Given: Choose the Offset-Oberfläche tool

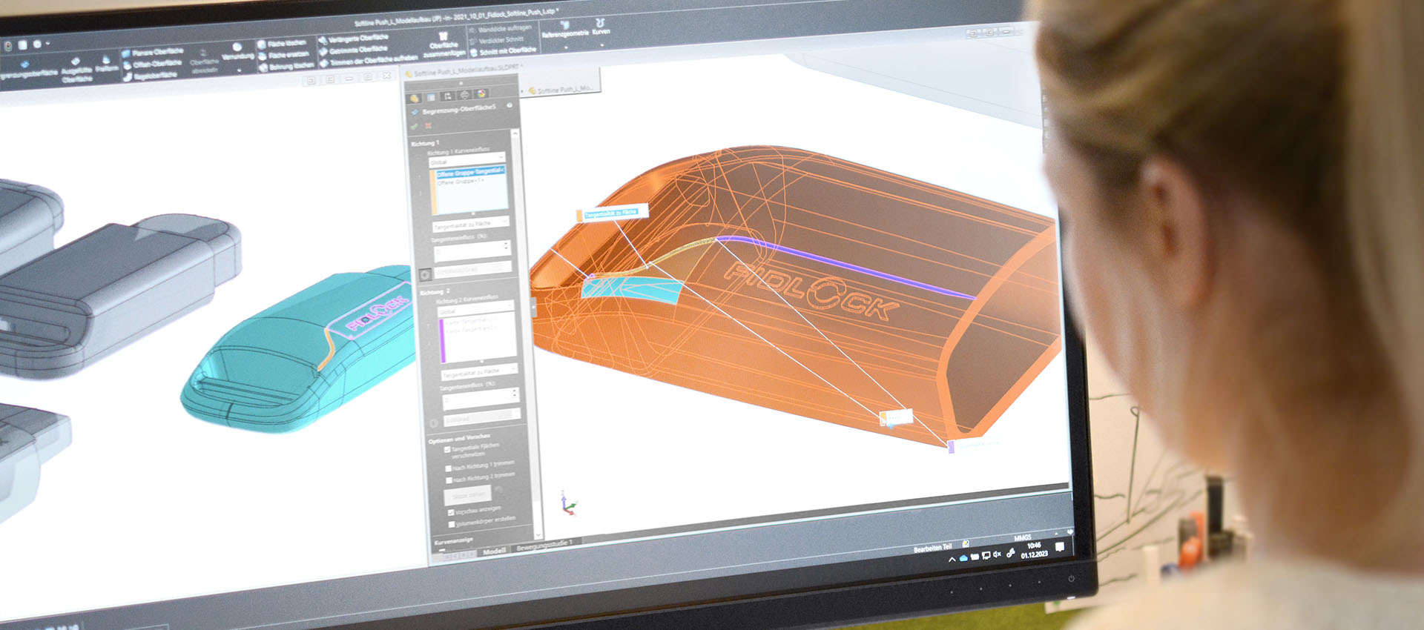Looking at the screenshot, I should (156, 64).
